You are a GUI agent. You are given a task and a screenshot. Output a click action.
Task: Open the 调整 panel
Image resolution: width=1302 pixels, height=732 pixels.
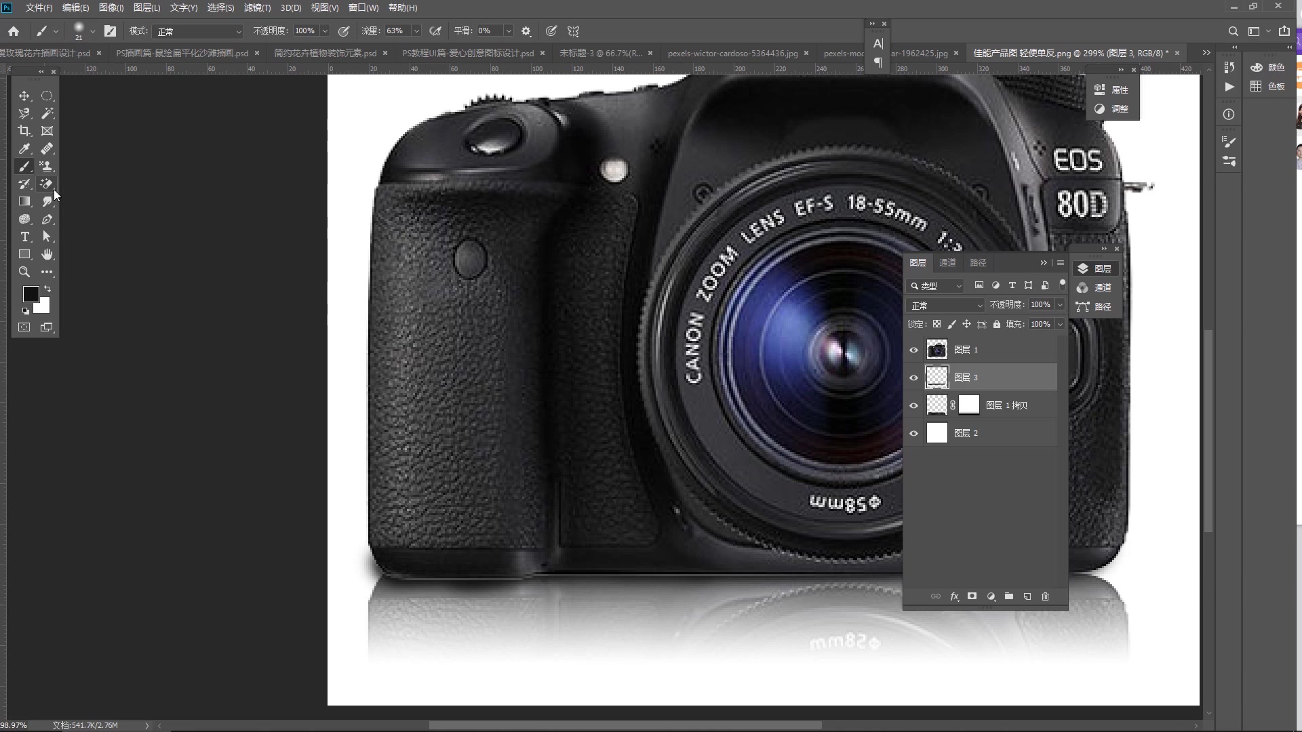[1112, 108]
